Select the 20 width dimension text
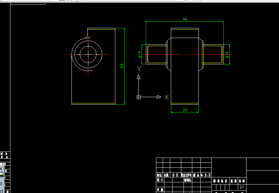279x193 pixels. 185,110
